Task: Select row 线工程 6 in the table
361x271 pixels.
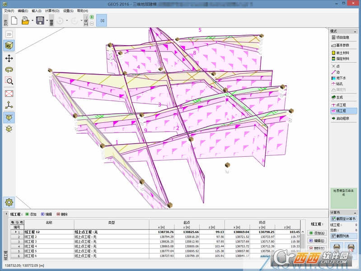Action: 155,256
